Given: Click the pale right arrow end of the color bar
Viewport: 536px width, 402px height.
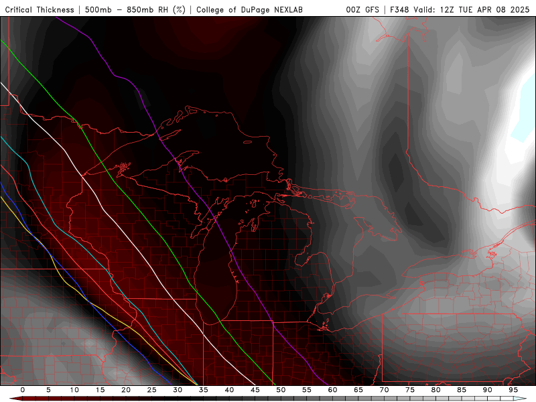Looking at the screenshot, I should [x=521, y=399].
